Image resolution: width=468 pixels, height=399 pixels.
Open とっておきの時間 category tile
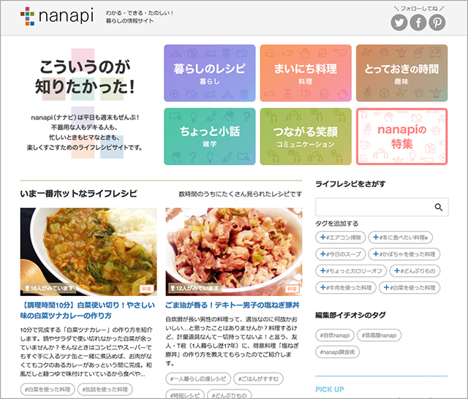pyautogui.click(x=401, y=73)
